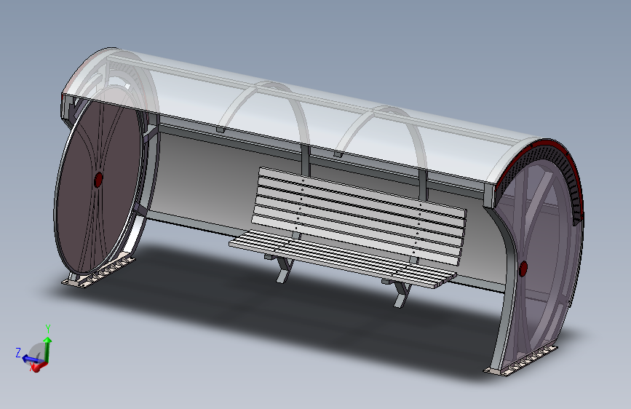Select the bench seat slats

pos(342,260)
